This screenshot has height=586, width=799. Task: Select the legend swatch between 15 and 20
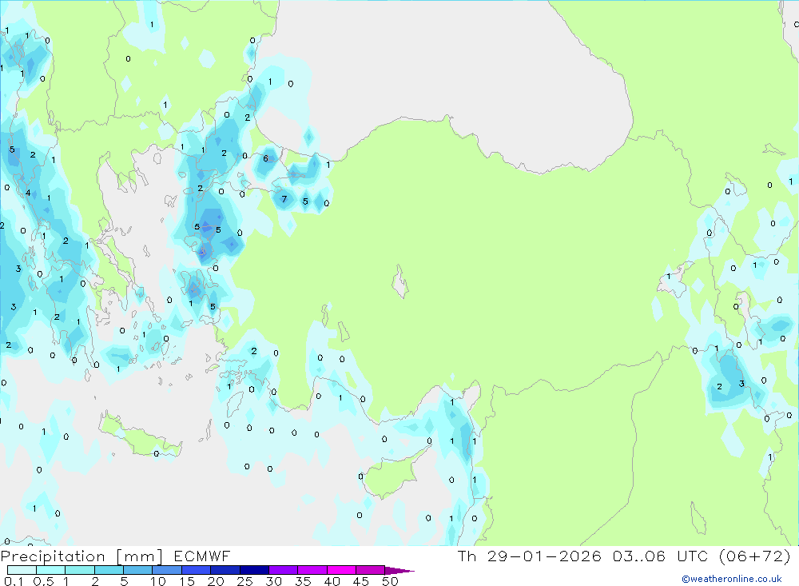(197, 570)
